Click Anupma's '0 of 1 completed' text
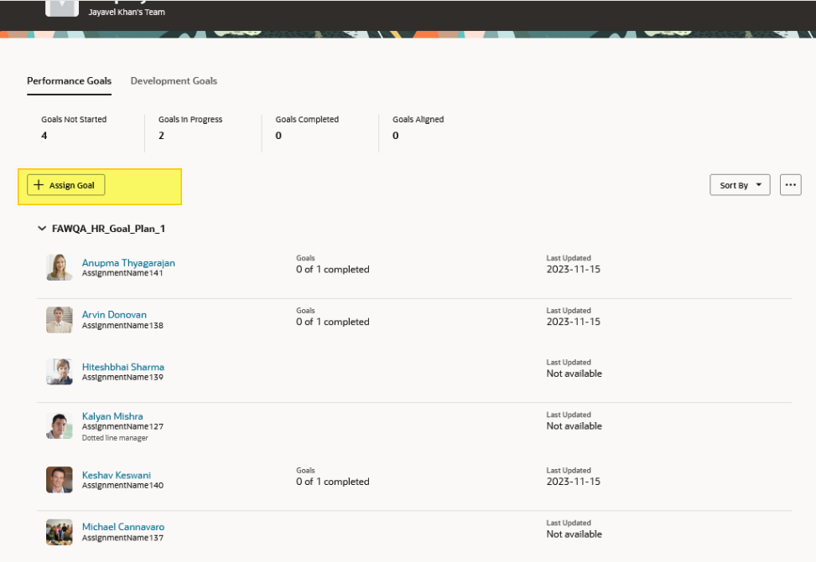Image resolution: width=816 pixels, height=562 pixels. coord(333,270)
